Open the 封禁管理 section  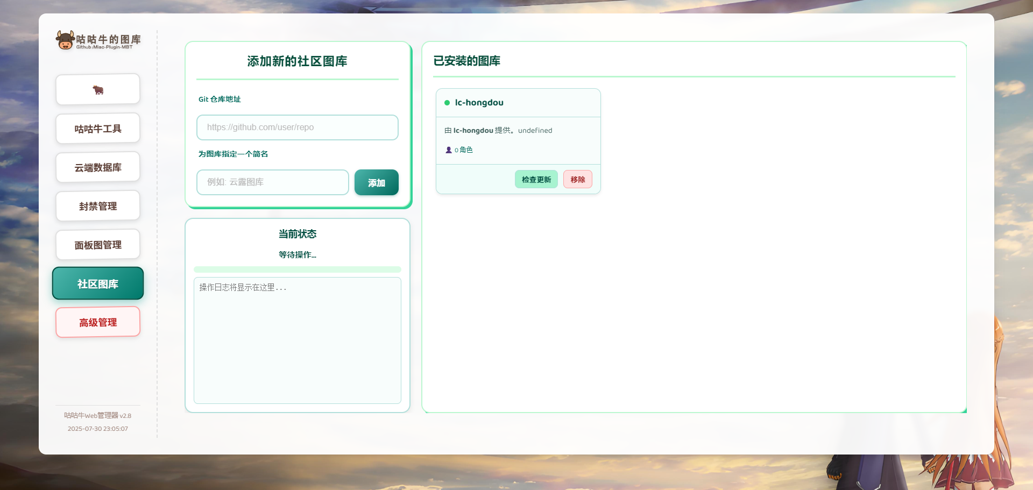(97, 205)
